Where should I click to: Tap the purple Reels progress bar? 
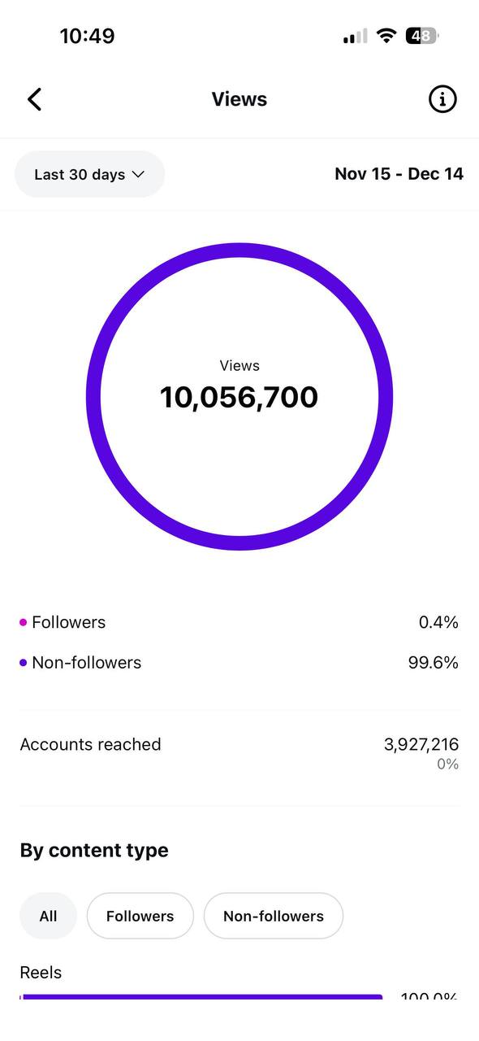pyautogui.click(x=201, y=996)
